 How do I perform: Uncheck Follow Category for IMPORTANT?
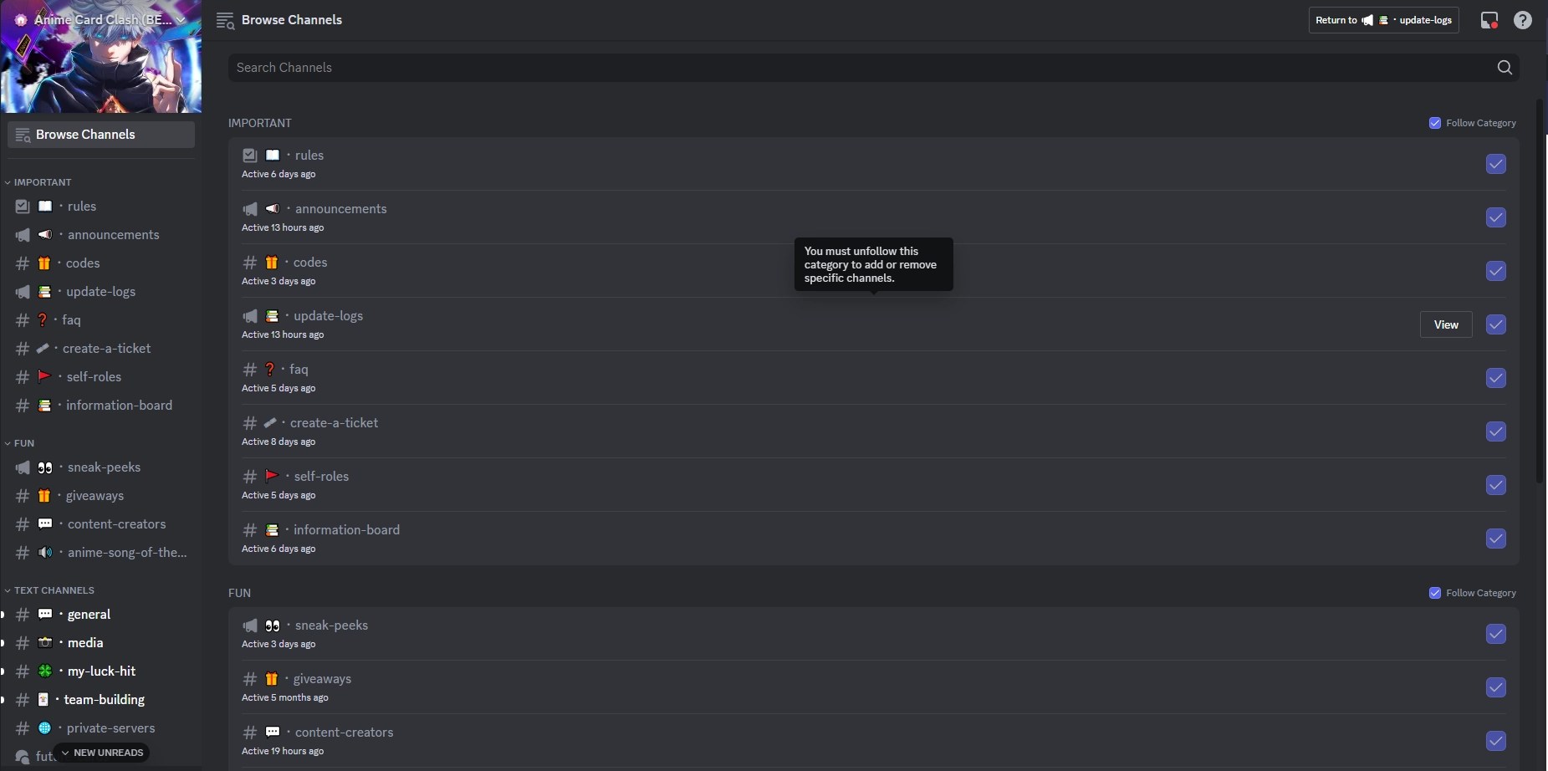click(x=1435, y=122)
